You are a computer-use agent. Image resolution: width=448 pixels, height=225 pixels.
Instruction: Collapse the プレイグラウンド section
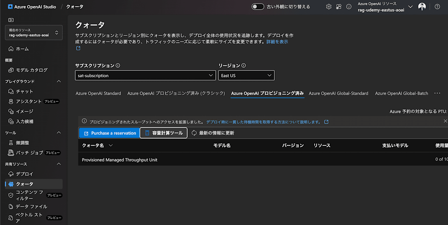coord(59,81)
